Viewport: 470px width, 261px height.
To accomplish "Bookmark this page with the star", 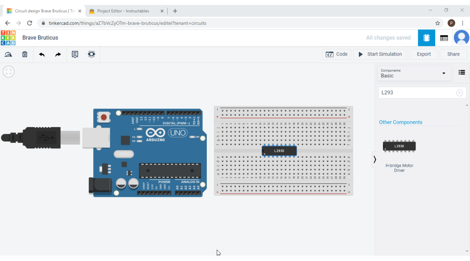I will [438, 23].
